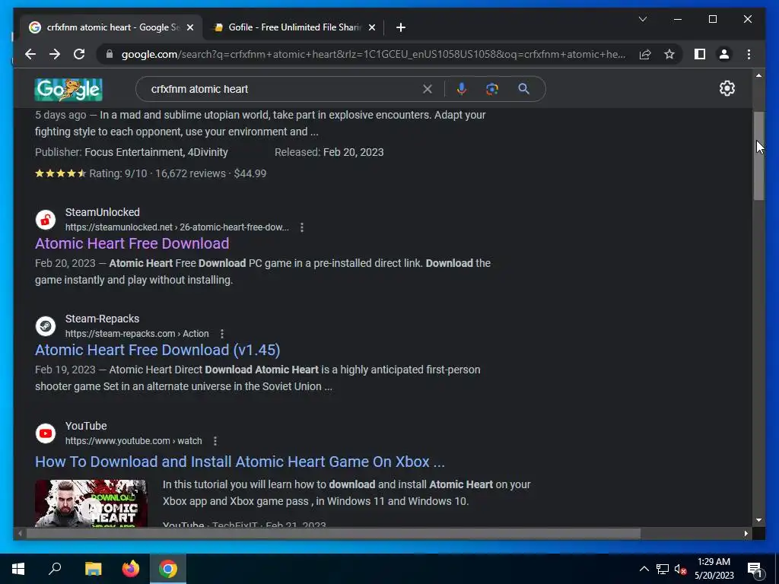Go back to previous page
Viewport: 779px width, 584px height.
point(30,54)
